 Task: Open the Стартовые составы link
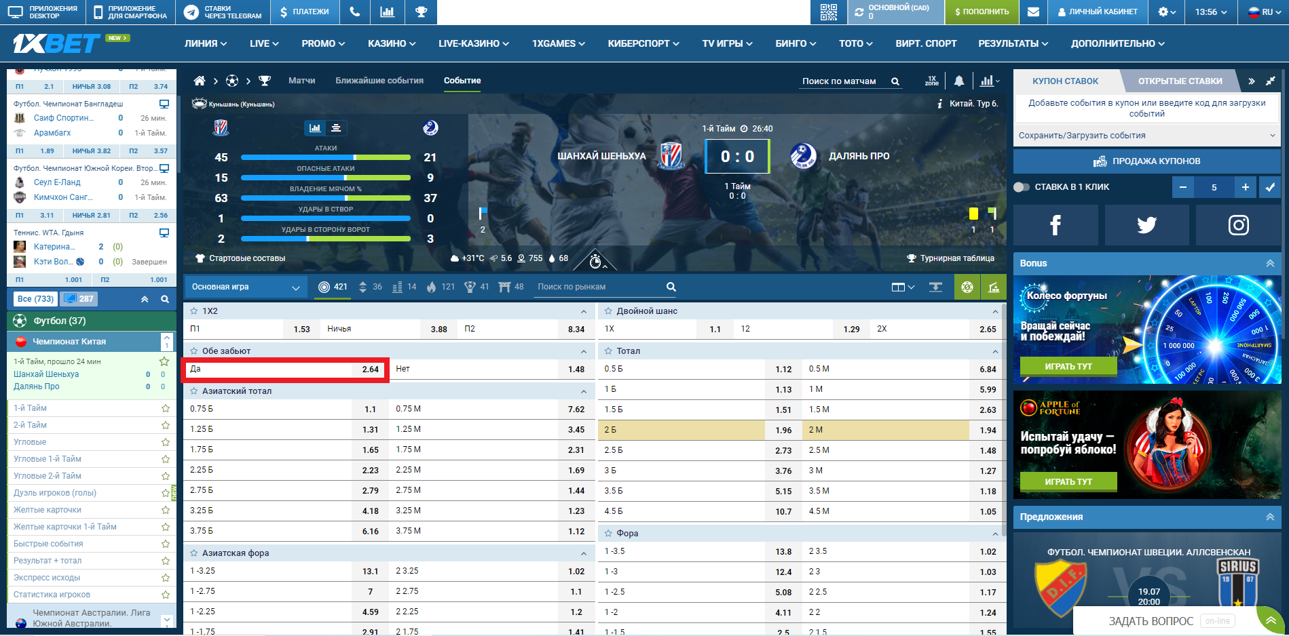tap(240, 258)
